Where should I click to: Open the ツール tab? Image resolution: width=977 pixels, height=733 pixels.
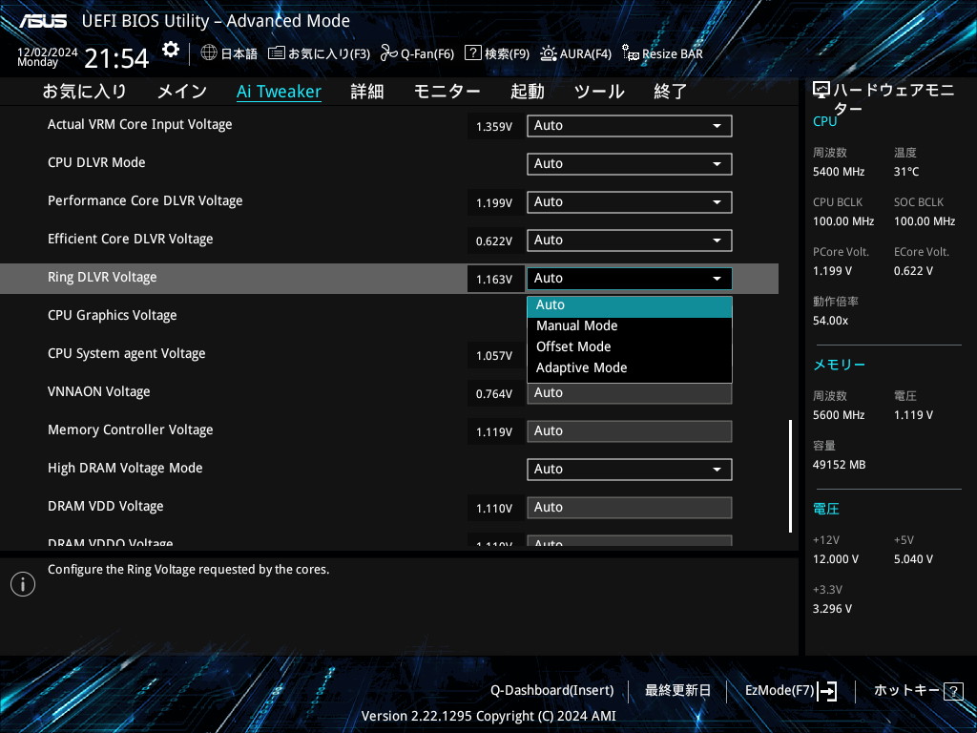[599, 92]
